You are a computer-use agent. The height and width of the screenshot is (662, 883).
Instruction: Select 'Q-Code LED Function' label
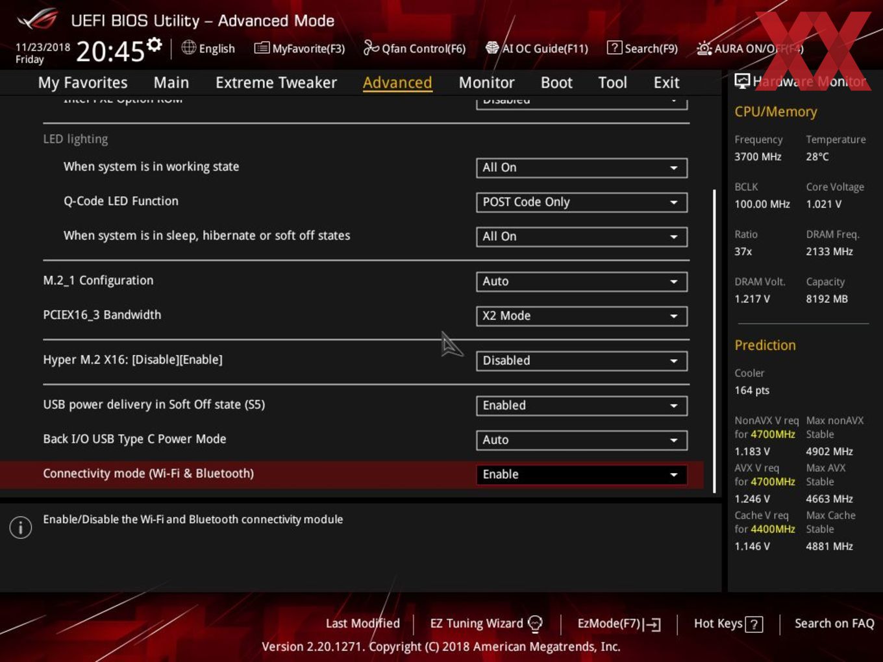121,201
